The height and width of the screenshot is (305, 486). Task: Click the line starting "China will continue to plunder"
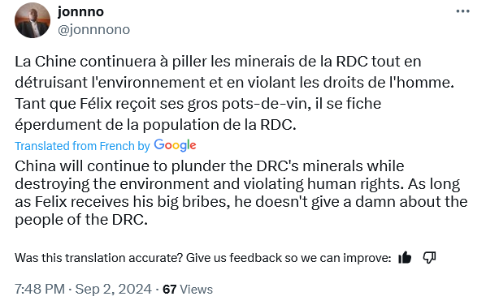click(209, 166)
